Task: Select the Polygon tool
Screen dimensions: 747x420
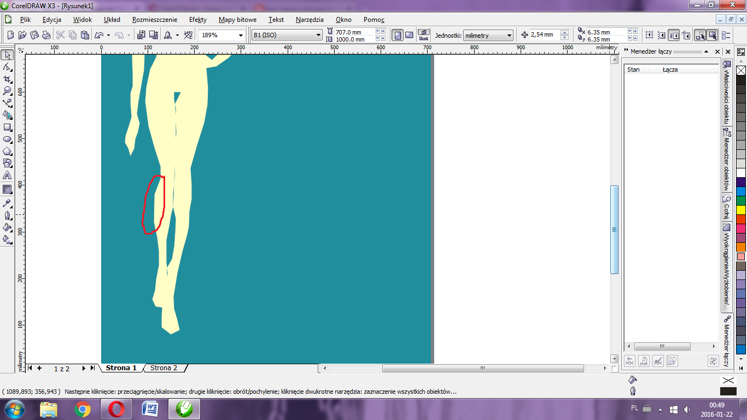Action: pos(7,151)
